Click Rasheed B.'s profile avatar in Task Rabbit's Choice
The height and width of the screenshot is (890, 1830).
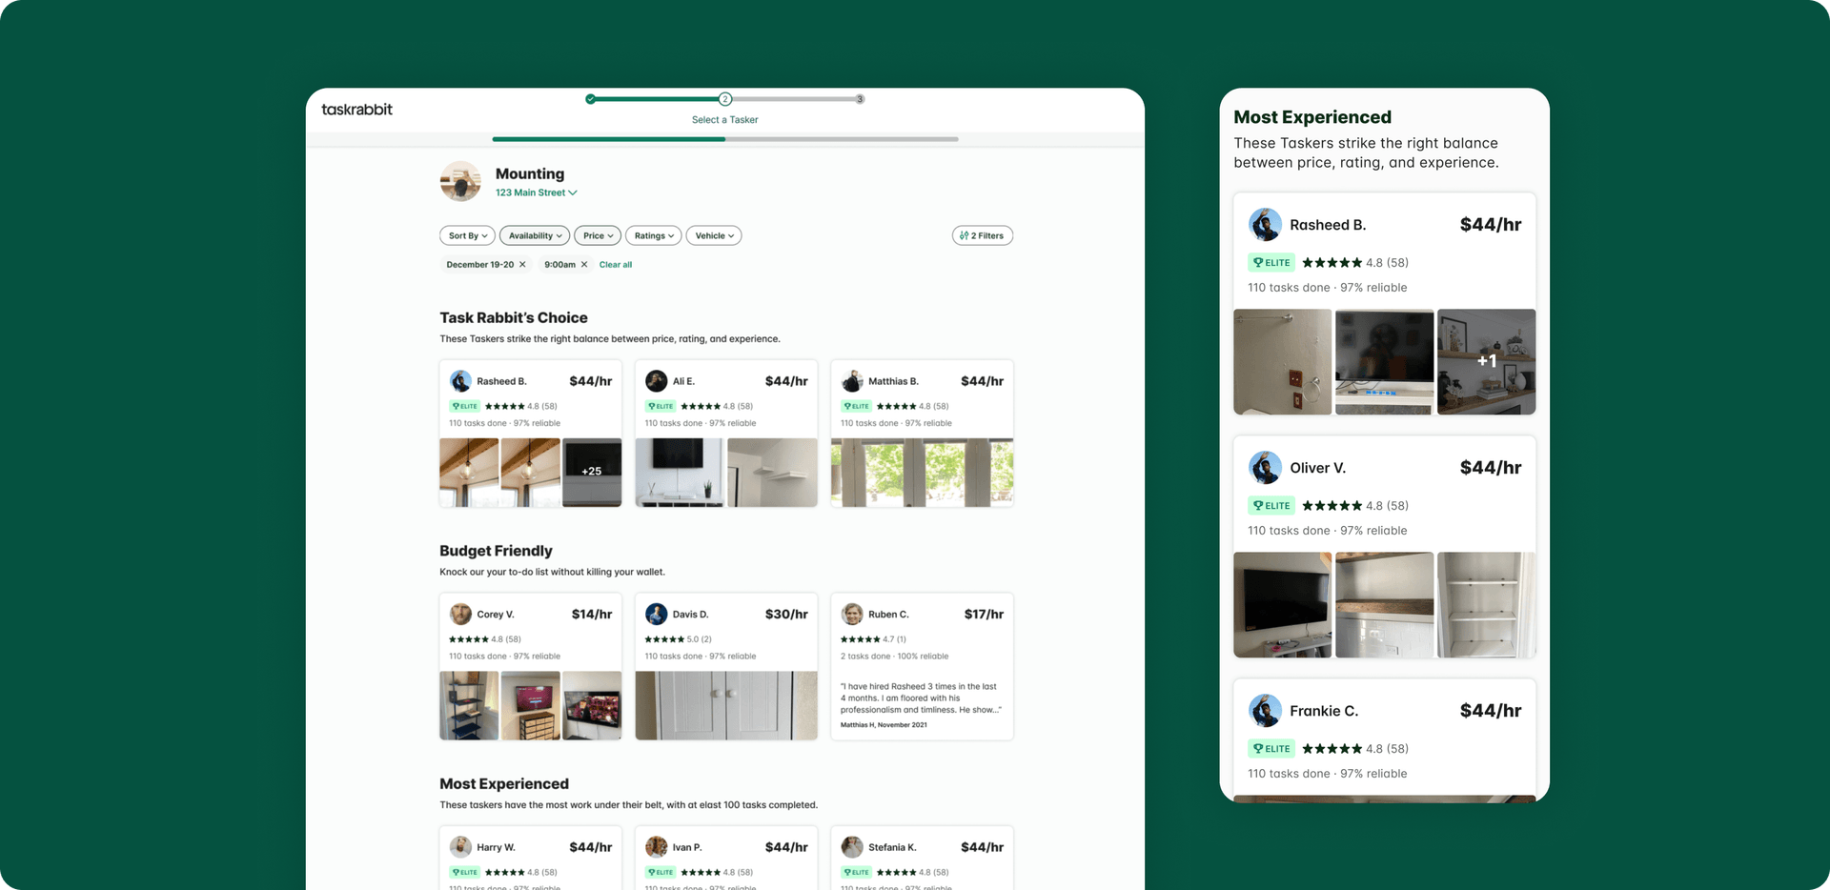coord(460,381)
